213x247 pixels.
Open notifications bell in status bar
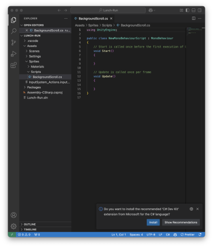tap(200, 234)
